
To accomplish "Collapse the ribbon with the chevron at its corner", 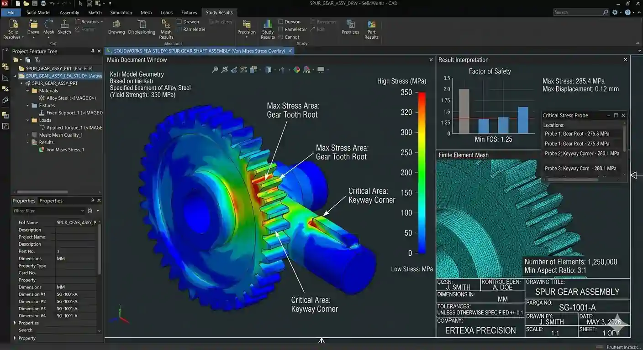I will pyautogui.click(x=638, y=43).
